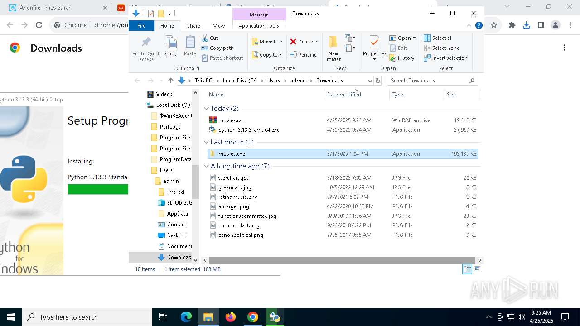Sort by Size column header
Viewport: 580px width, 326px height.
461,95
